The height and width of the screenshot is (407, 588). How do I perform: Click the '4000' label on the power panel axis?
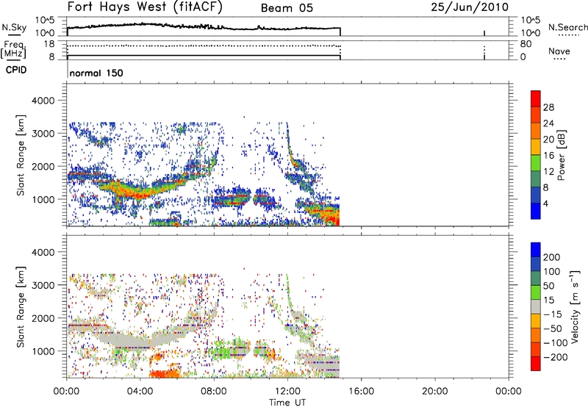(x=43, y=101)
